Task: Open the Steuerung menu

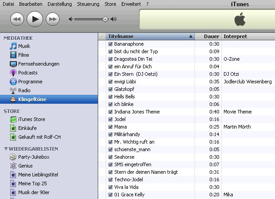Action: pos(88,4)
